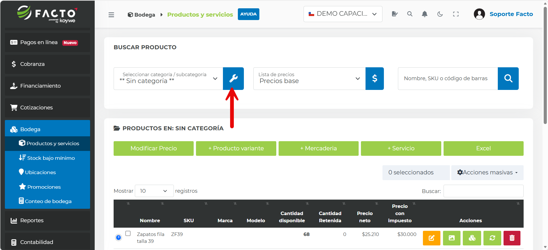548x250 pixels.
Task: Click the Facto logo
Action: click(47, 14)
